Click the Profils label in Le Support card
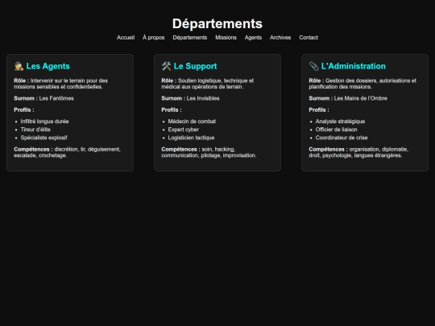The image size is (435, 326). point(172,110)
